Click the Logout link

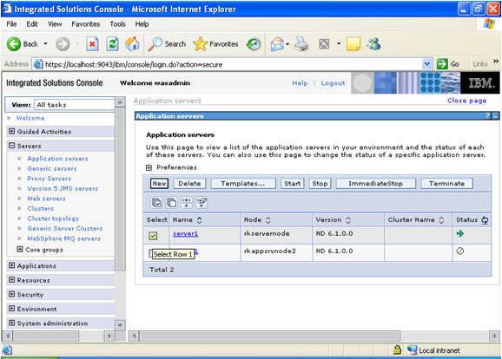click(333, 83)
